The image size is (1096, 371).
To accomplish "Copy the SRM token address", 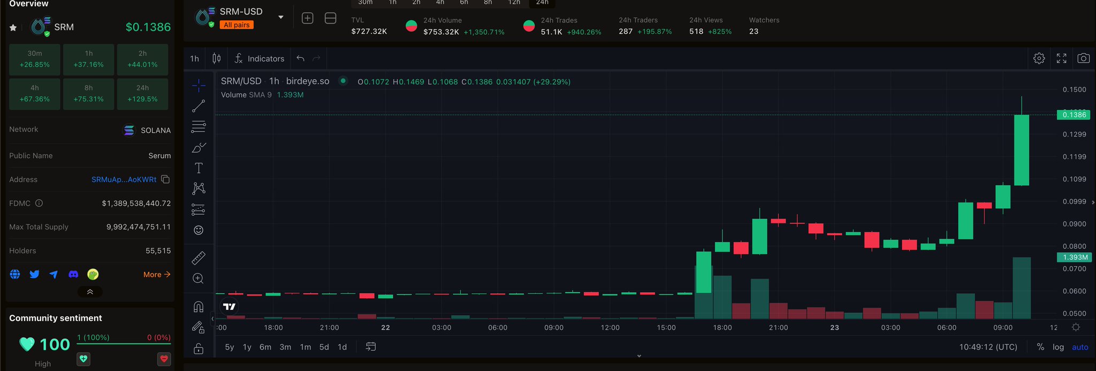I will pyautogui.click(x=165, y=179).
